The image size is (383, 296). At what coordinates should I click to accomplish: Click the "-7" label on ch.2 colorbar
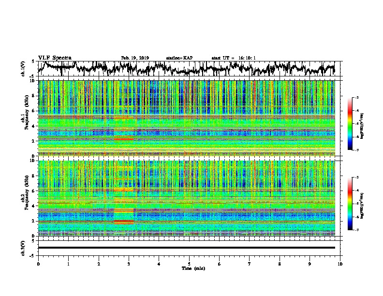(356, 230)
